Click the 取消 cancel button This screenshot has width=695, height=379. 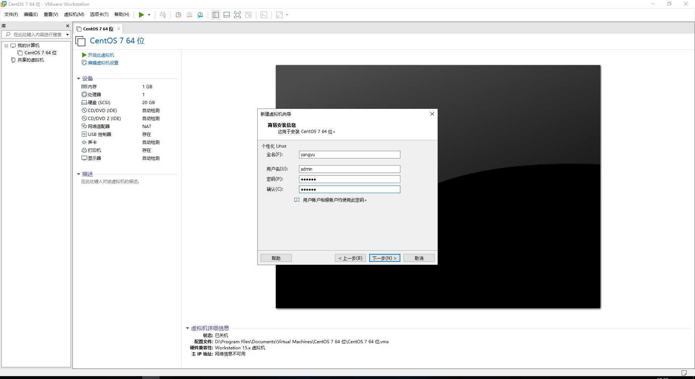point(419,258)
